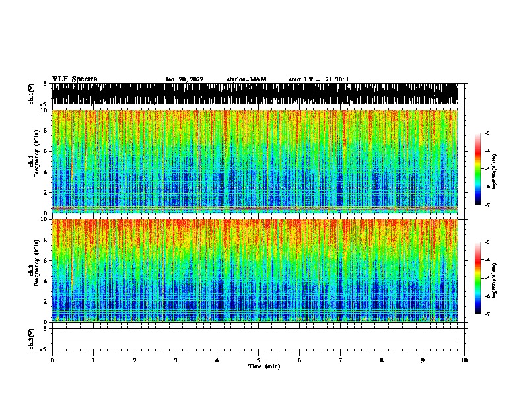The height and width of the screenshot is (404, 523).
Task: Click the ch.1 voltage waveform strip
Action: (255, 94)
